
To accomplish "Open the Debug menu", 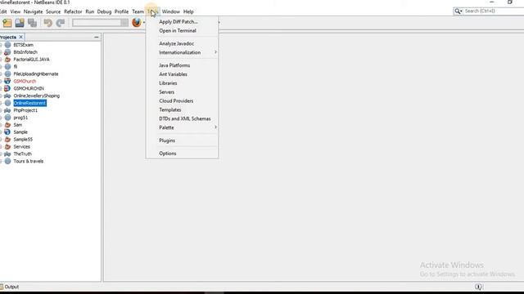I will click(x=104, y=11).
